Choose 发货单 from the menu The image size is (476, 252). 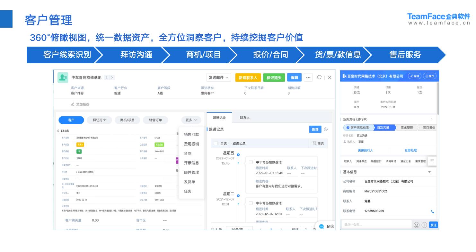pyautogui.click(x=190, y=182)
